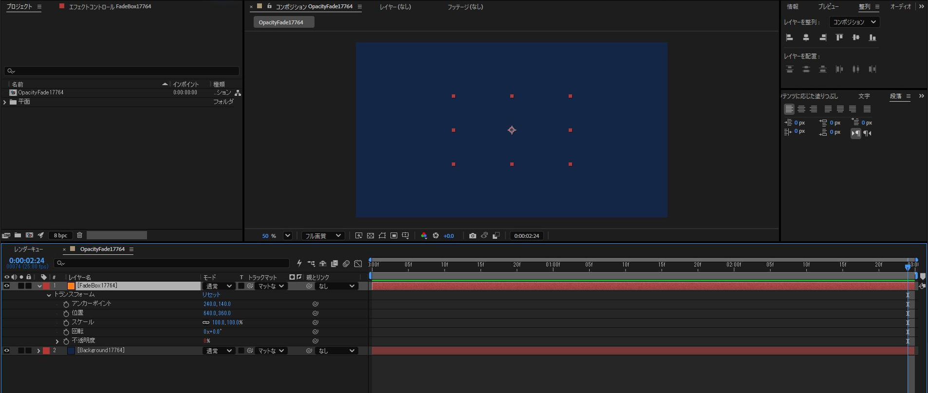The width and height of the screenshot is (928, 393).
Task: Open the コンポジション align-to dropdown
Action: pyautogui.click(x=854, y=22)
